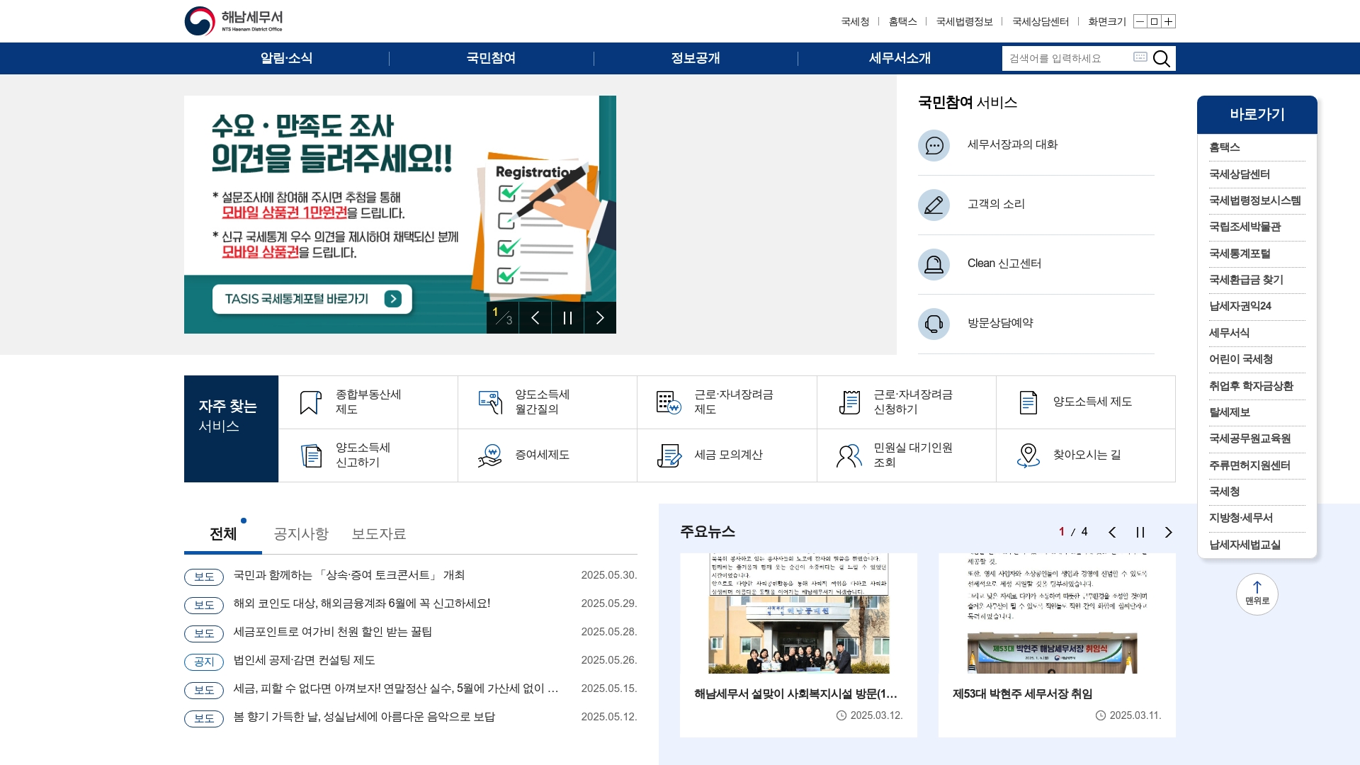The image size is (1360, 765).
Task: Click the search input field
Action: 1067,58
